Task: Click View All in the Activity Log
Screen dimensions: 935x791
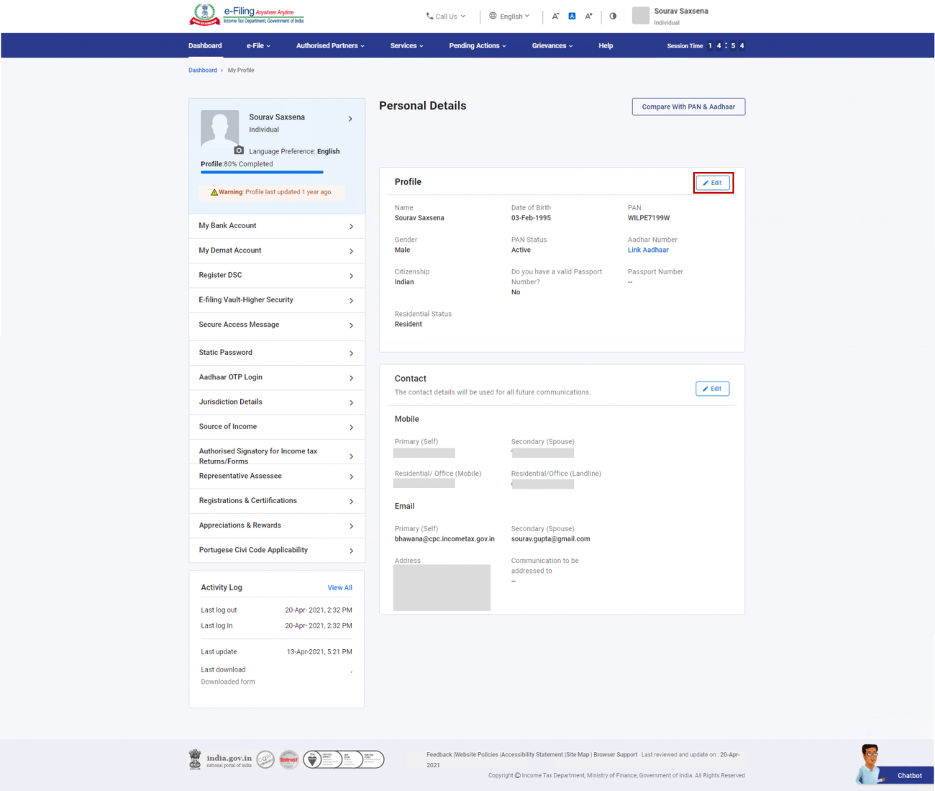Action: coord(339,587)
